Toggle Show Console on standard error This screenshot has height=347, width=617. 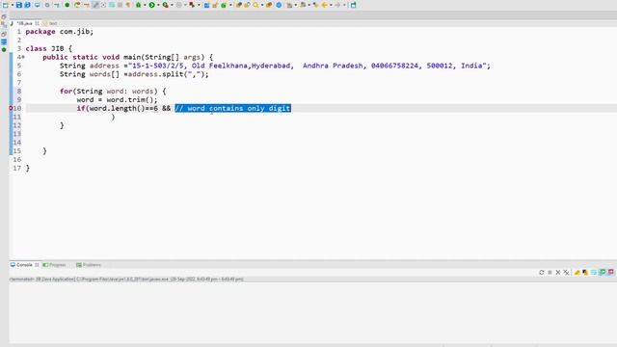click(x=610, y=272)
